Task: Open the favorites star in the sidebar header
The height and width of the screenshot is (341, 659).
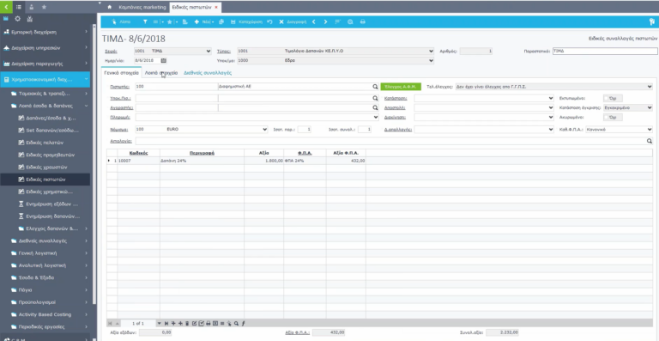Action: [x=44, y=7]
